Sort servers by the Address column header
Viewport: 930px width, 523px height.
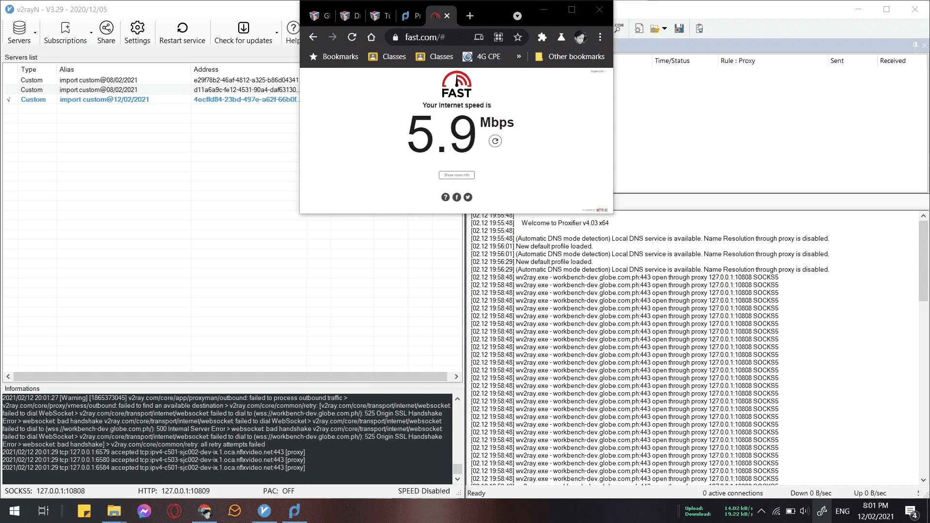(245, 69)
